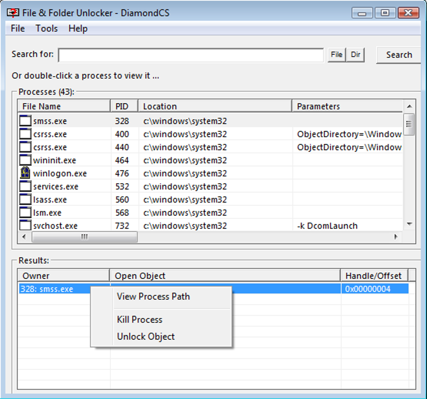
Task: Click the Handle/Offset column header
Action: point(374,276)
